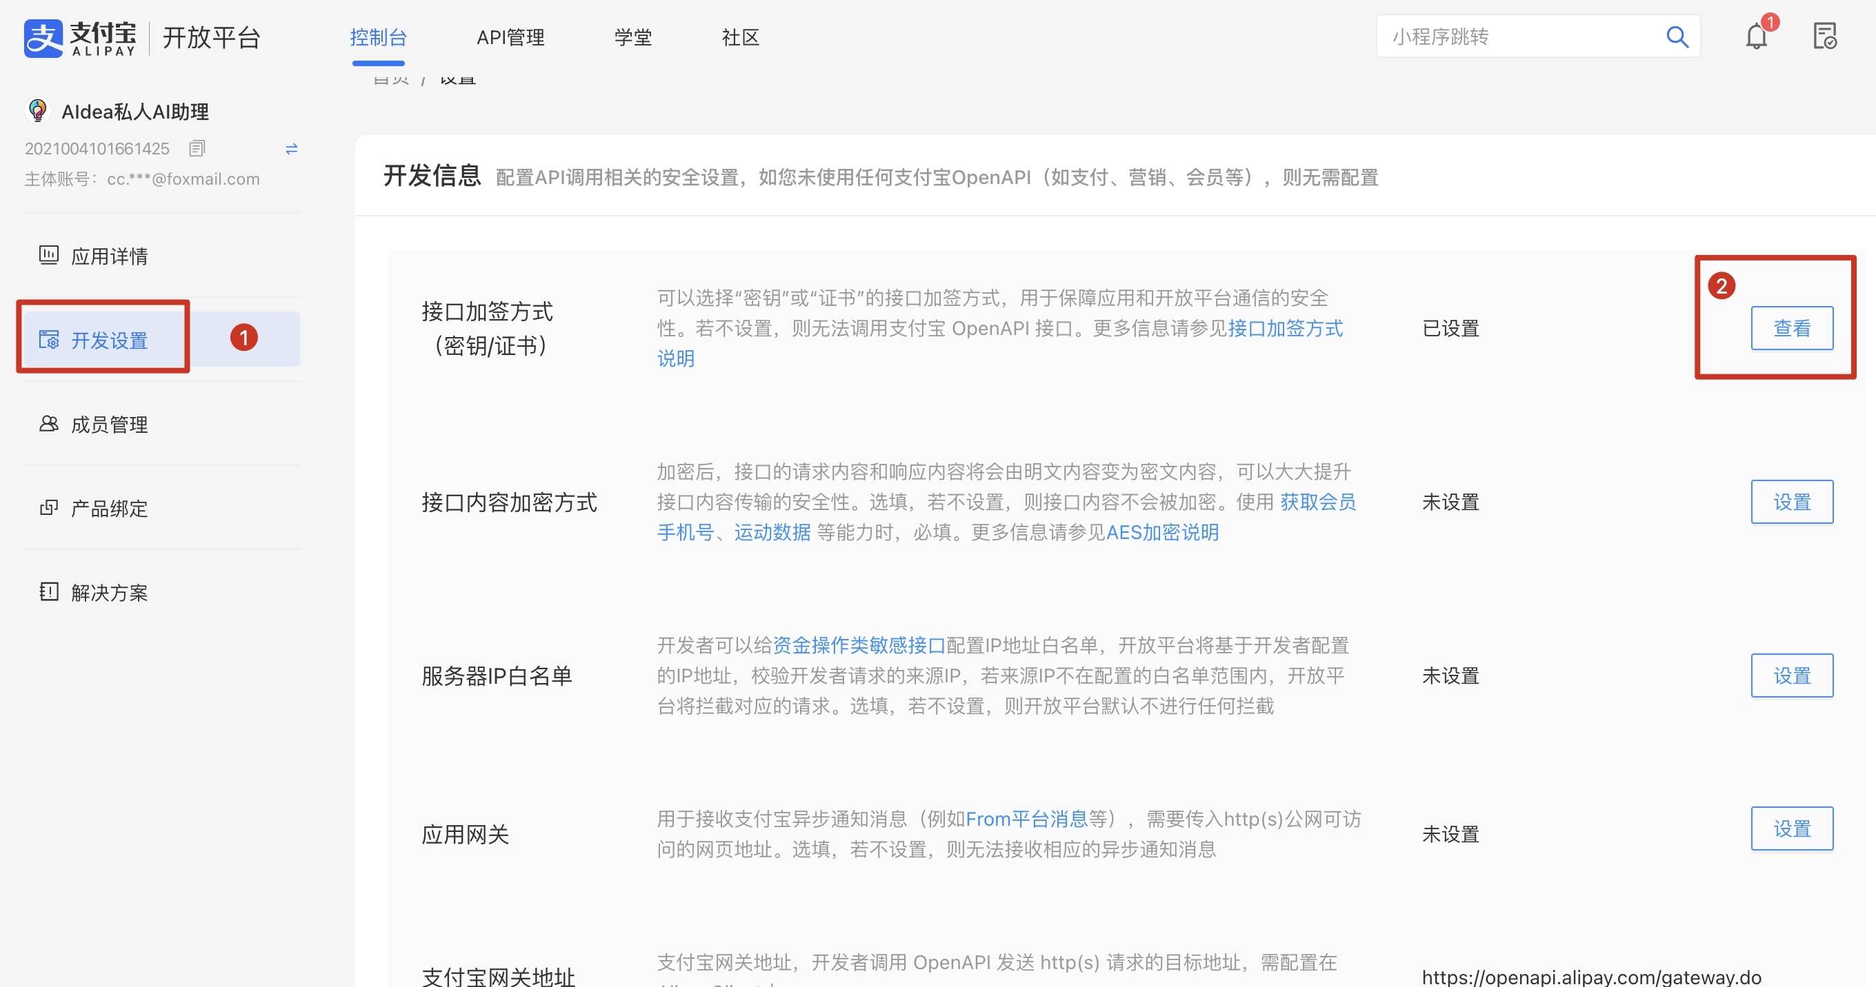Viewport: 1876px width, 987px height.
Task: Open the From平台消息 link
Action: click(x=1026, y=819)
